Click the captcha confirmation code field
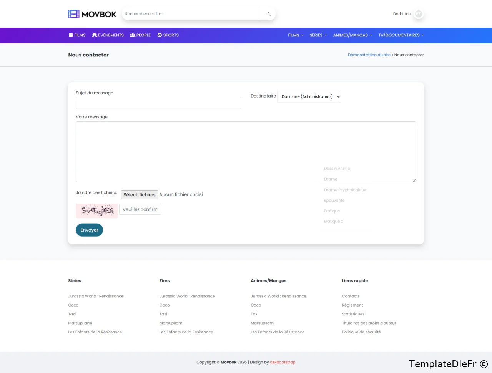This screenshot has height=373, width=492. tap(140, 209)
